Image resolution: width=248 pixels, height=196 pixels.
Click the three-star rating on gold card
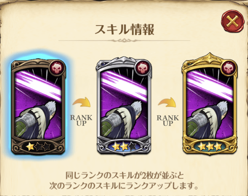coord(210,146)
